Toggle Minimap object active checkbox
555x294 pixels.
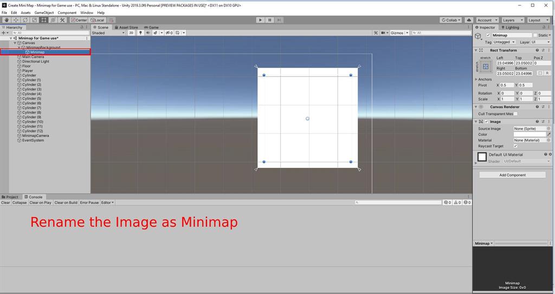point(488,35)
